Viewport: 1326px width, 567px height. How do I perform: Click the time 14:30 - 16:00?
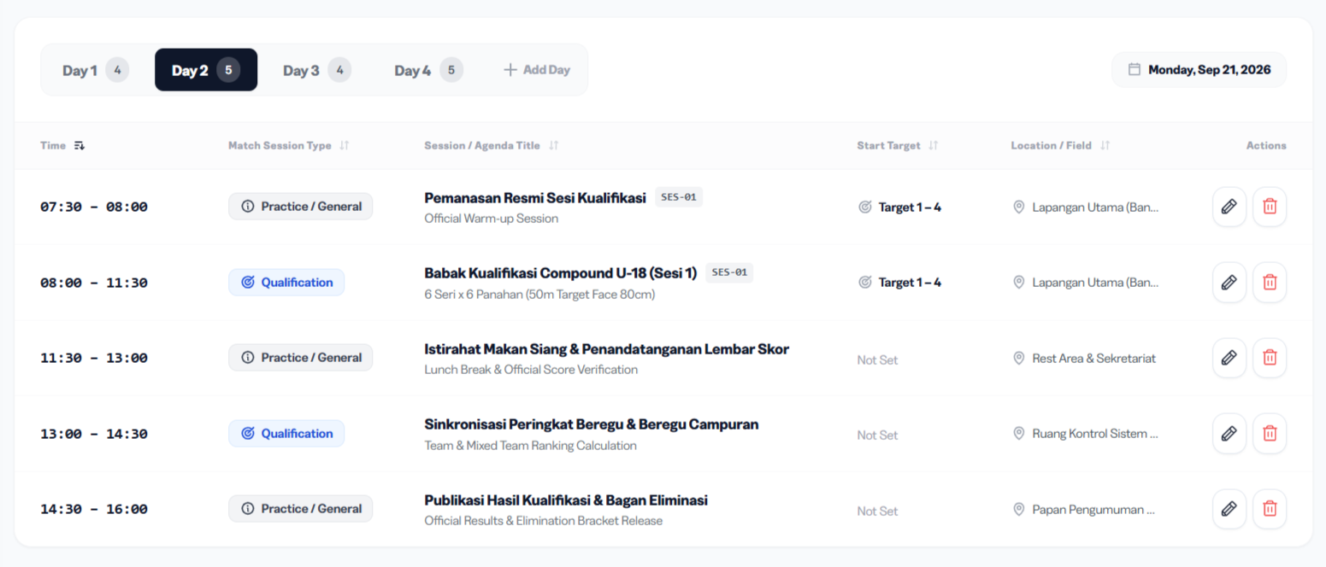click(94, 509)
